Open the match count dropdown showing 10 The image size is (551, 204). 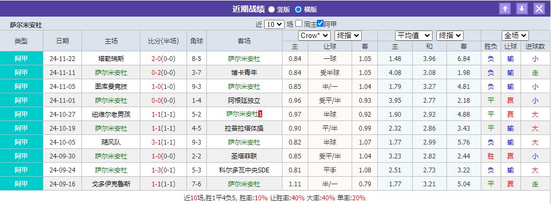pos(274,24)
